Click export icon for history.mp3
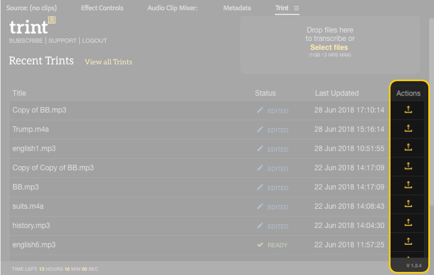The height and width of the screenshot is (275, 434). pos(408,223)
